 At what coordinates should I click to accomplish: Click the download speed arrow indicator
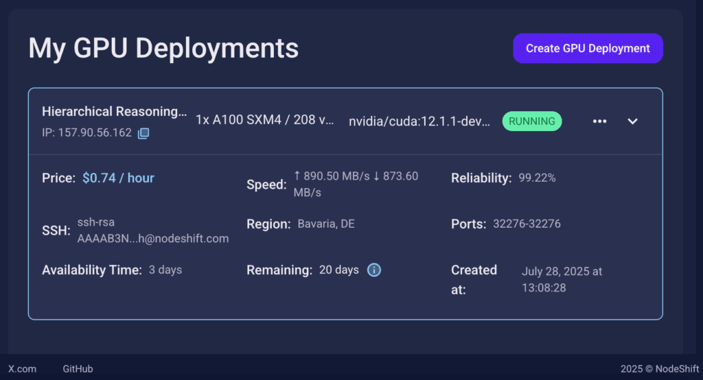click(376, 176)
